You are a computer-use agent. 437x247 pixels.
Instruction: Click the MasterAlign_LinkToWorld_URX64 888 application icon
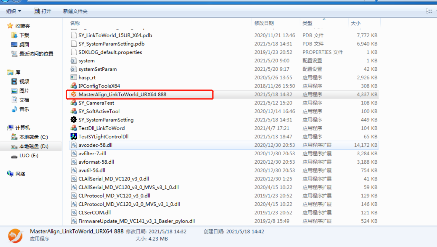[74, 95]
